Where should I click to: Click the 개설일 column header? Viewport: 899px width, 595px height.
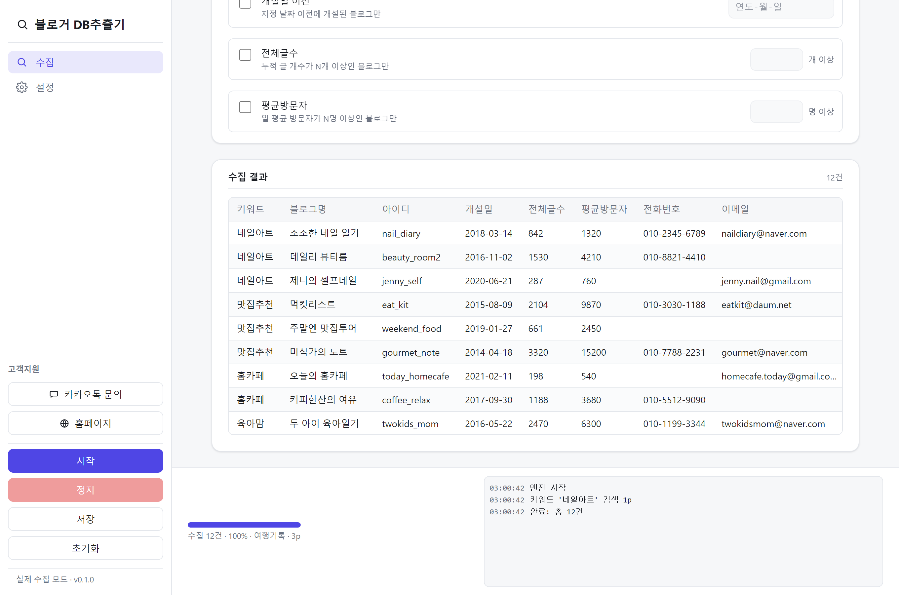click(x=479, y=209)
